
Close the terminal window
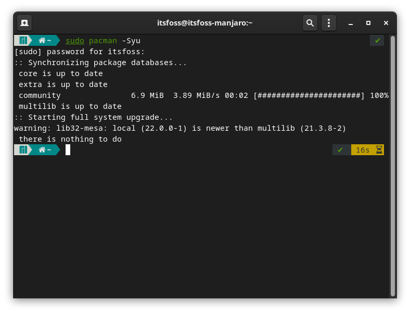[x=386, y=23]
